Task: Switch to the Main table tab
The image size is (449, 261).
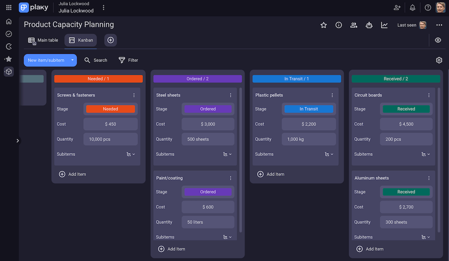Action: 43,40
